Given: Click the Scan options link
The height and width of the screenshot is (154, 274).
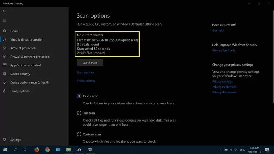Looking at the screenshot, I should click(x=85, y=72).
